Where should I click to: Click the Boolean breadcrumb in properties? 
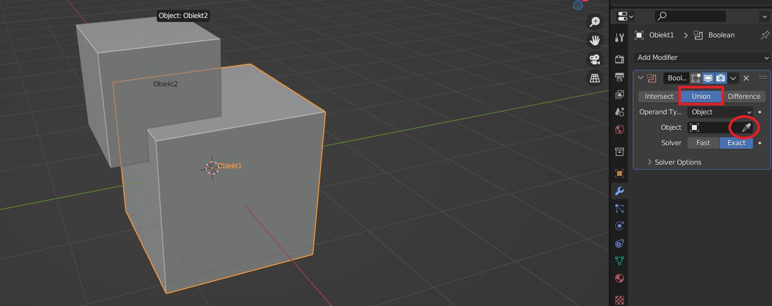(x=721, y=35)
